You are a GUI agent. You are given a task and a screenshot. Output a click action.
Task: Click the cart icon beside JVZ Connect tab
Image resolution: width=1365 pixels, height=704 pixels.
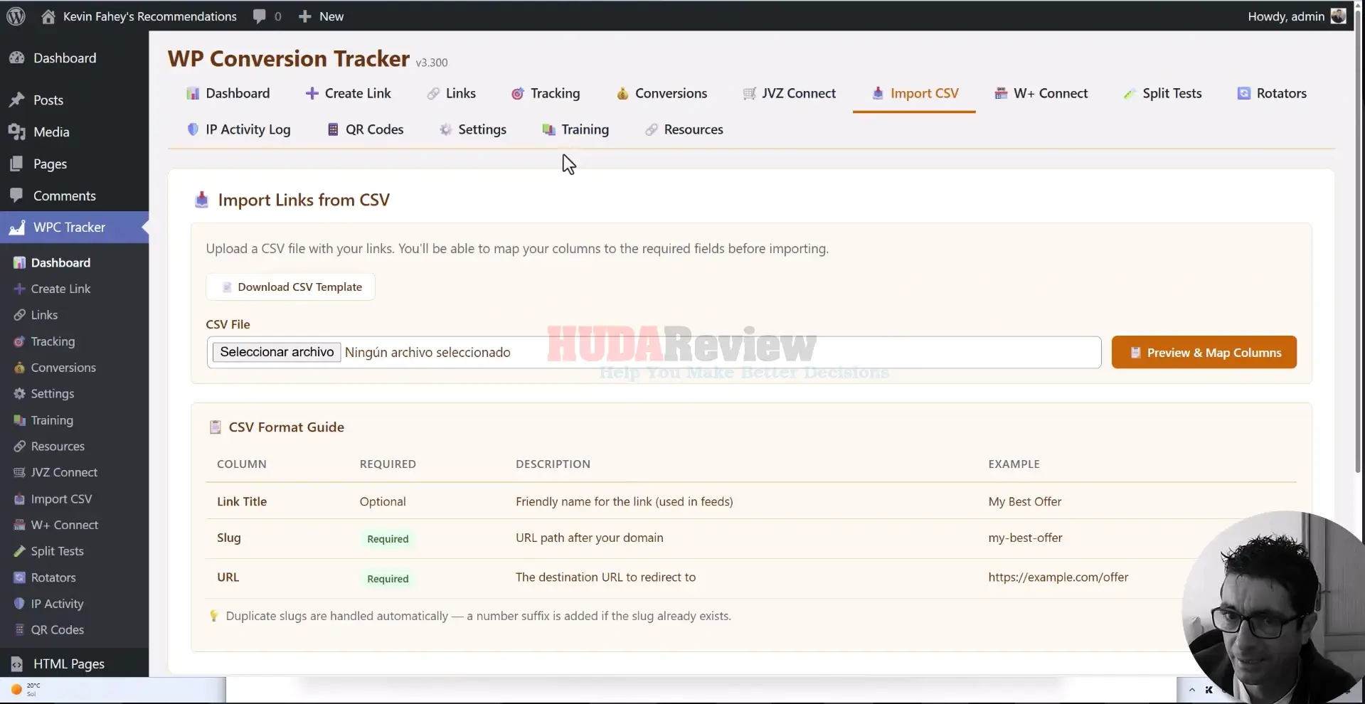[749, 94]
